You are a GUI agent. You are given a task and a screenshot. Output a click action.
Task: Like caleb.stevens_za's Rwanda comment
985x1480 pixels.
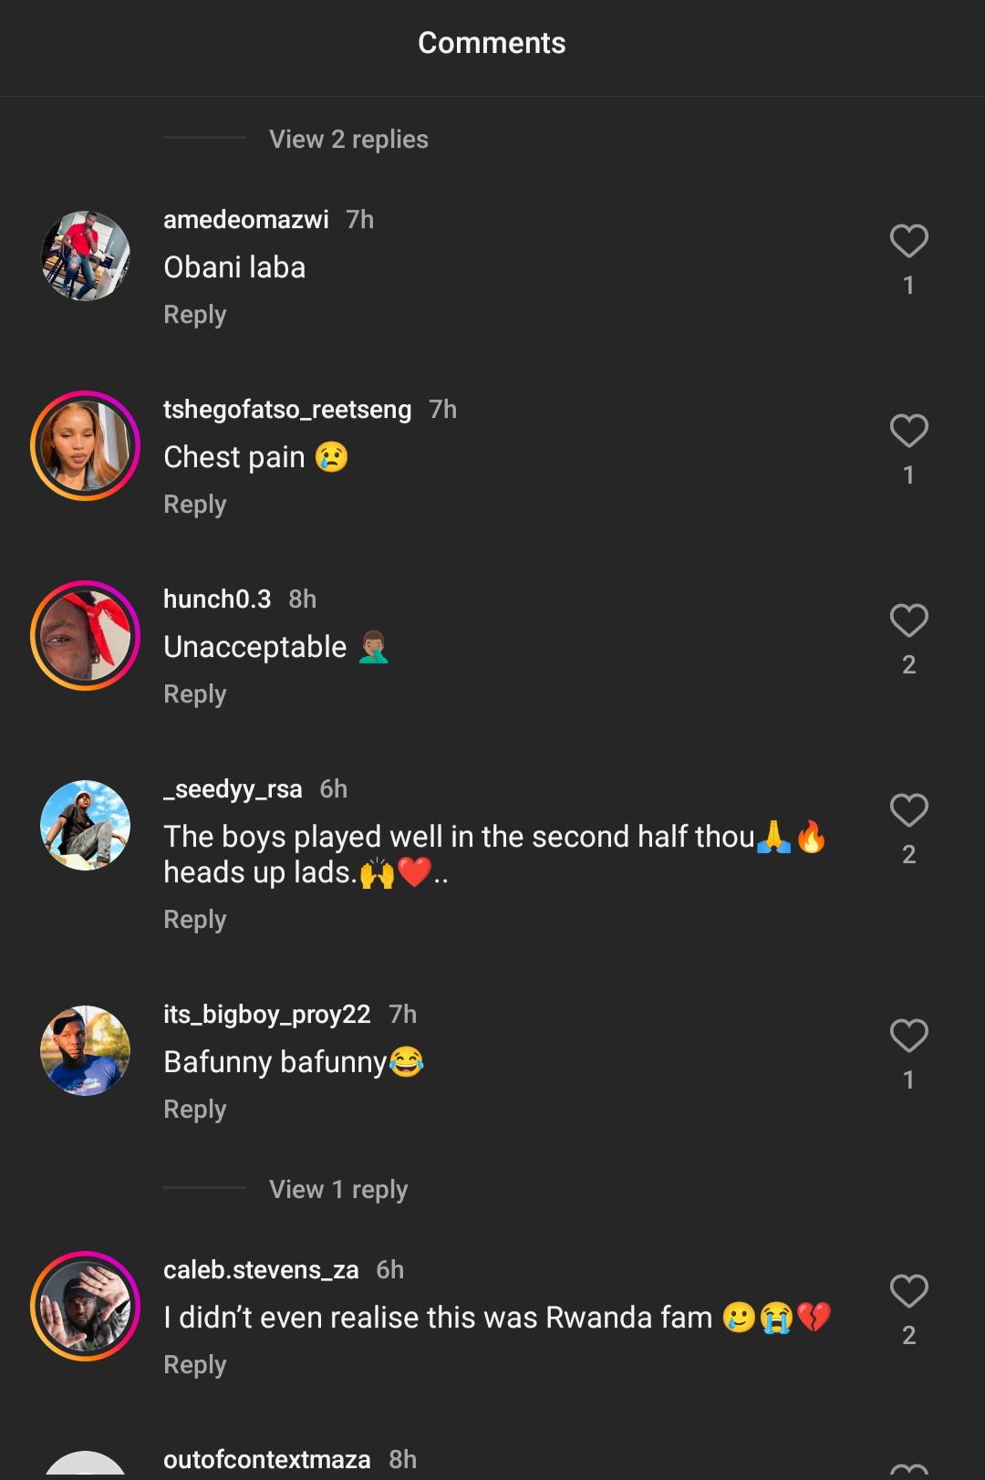pyautogui.click(x=908, y=1292)
